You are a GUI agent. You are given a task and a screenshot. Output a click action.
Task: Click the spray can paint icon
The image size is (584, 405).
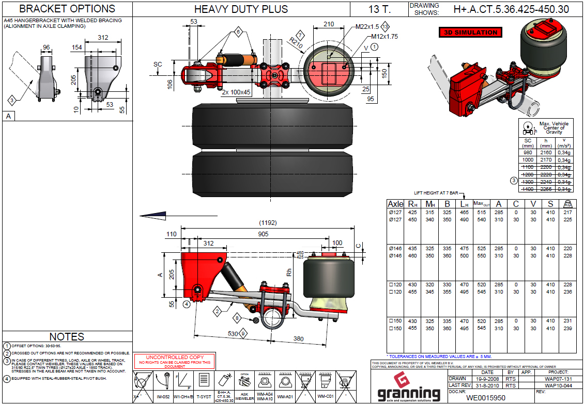click(x=225, y=380)
